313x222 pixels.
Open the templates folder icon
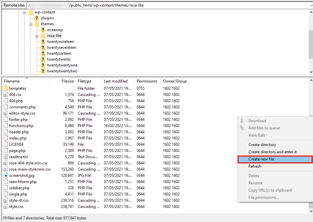(x=6, y=88)
